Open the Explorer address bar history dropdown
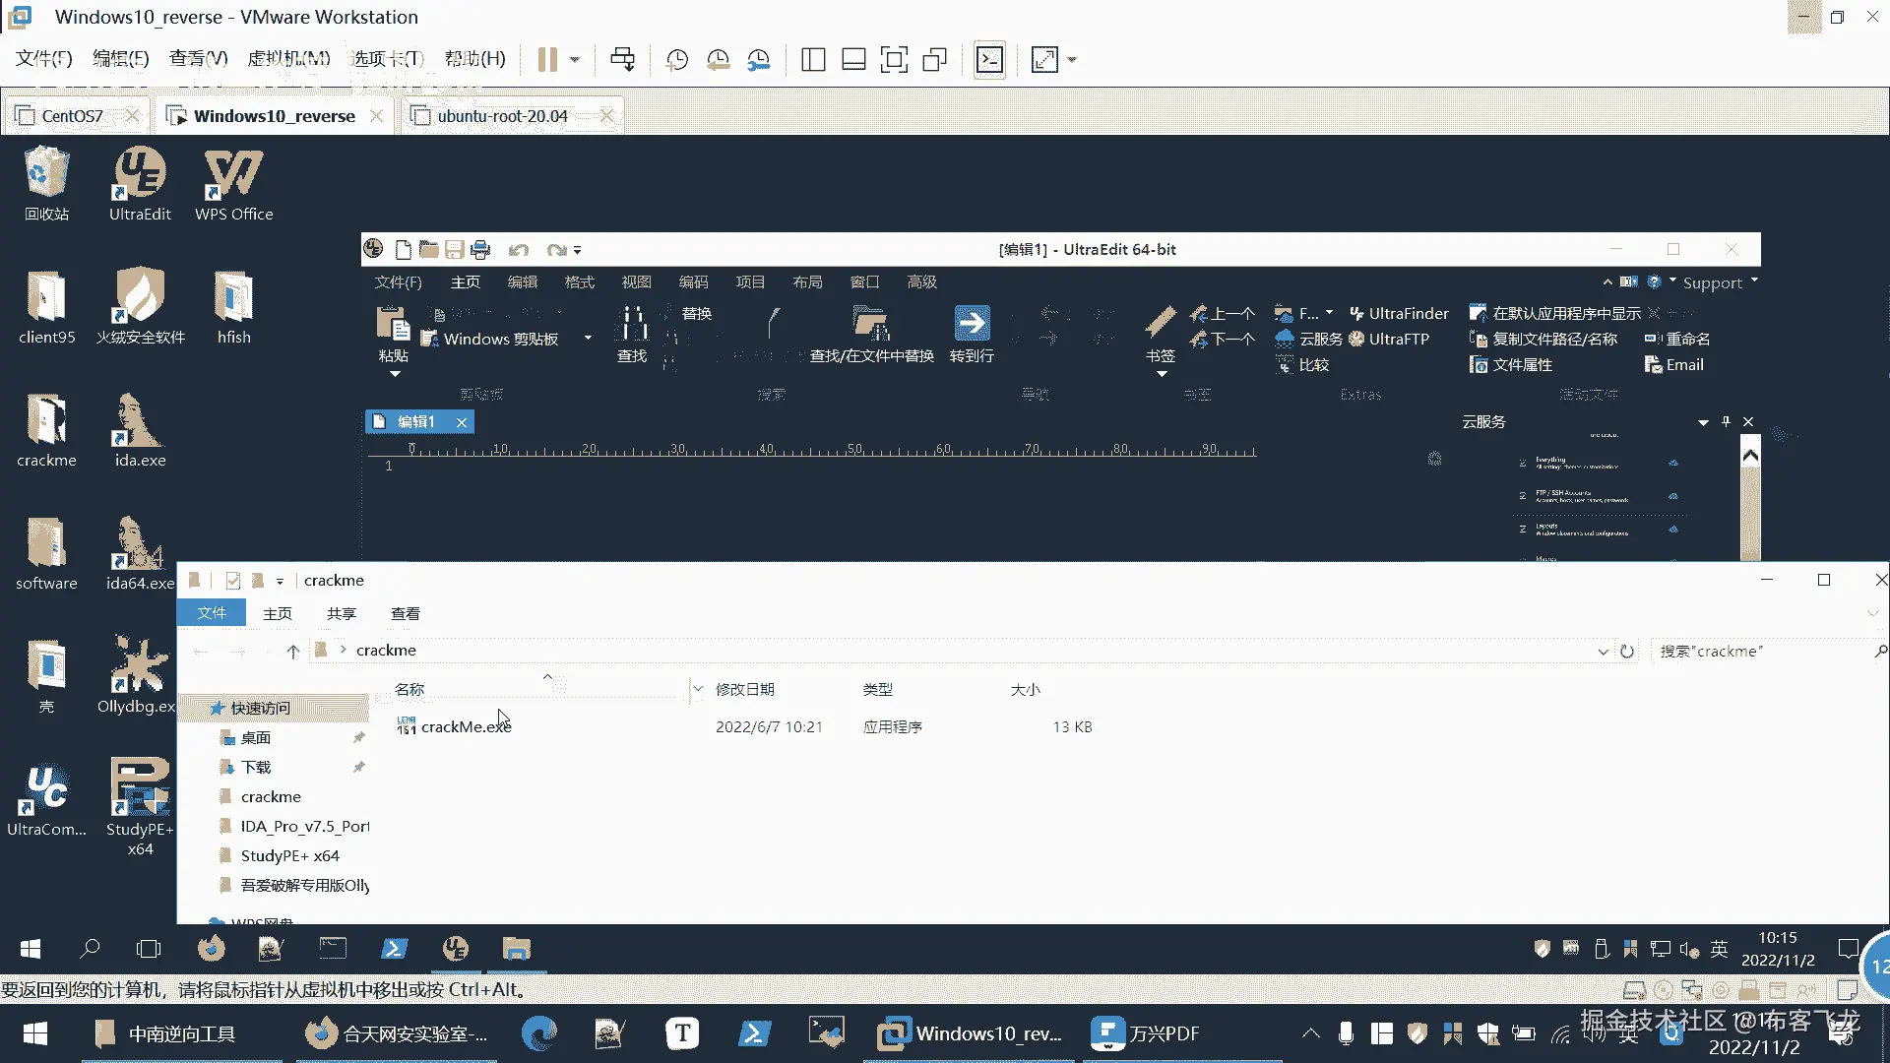The width and height of the screenshot is (1890, 1063). [x=1603, y=652]
